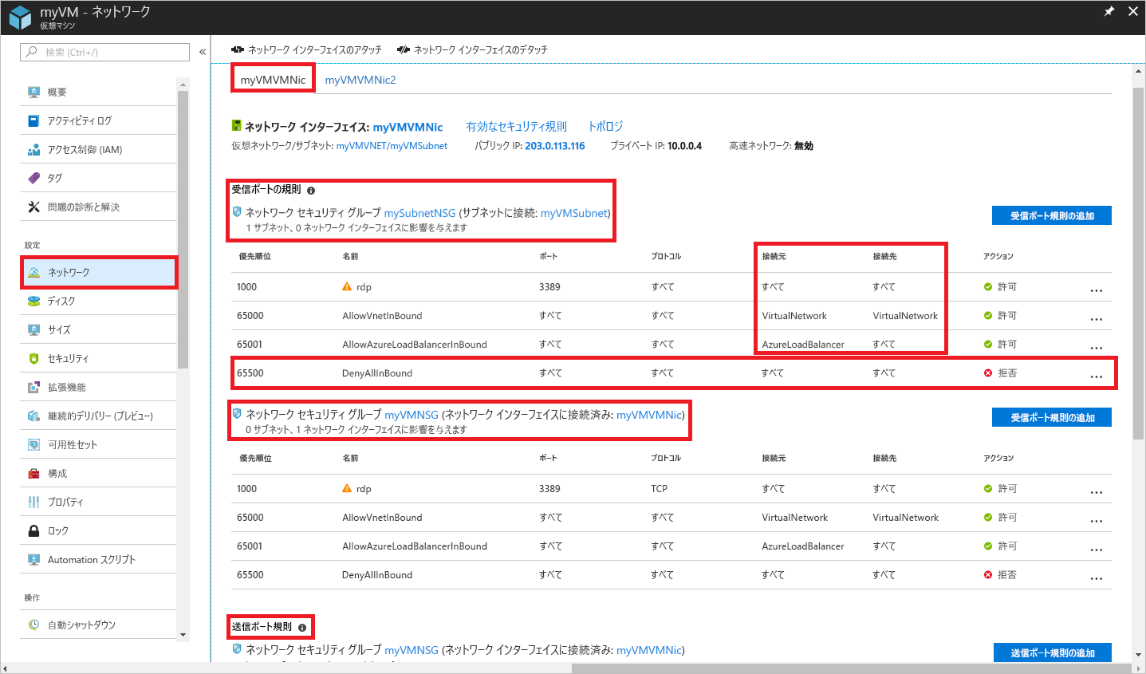
Task: Open more options for mySubnetNSG rdp rule
Action: (x=1097, y=290)
